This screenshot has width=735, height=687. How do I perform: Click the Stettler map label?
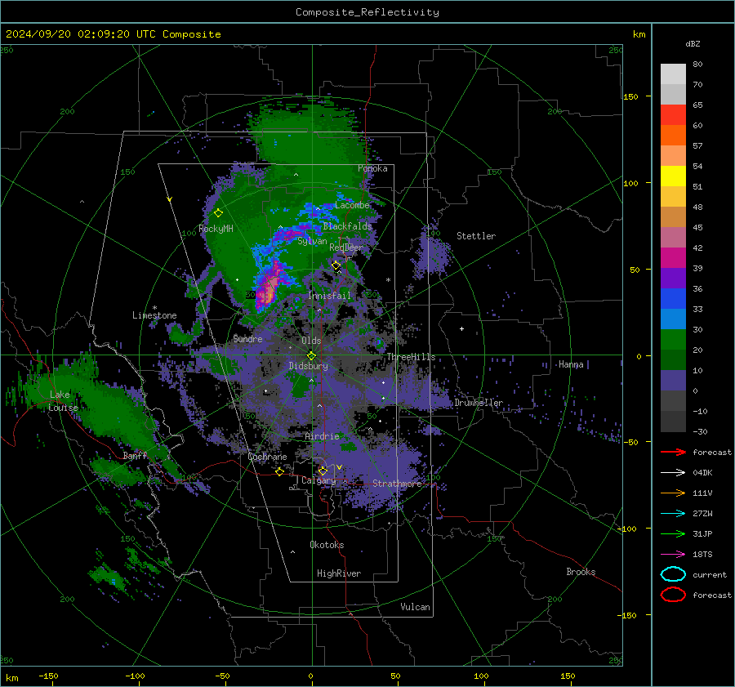(476, 236)
